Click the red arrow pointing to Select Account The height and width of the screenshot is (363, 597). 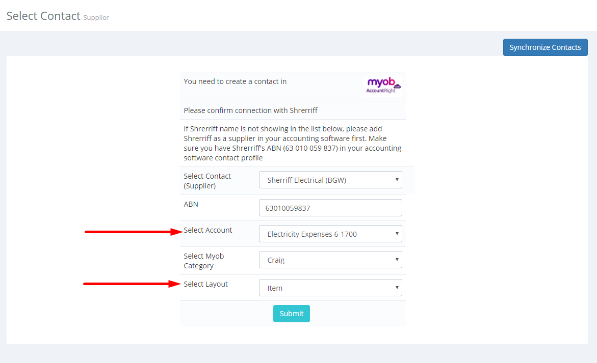[134, 232]
